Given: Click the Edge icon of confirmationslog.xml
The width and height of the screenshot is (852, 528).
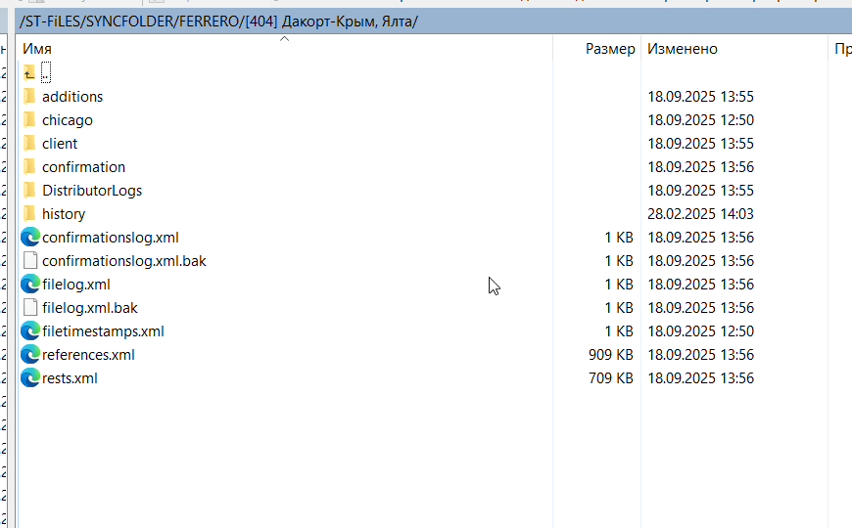Looking at the screenshot, I should click(30, 238).
